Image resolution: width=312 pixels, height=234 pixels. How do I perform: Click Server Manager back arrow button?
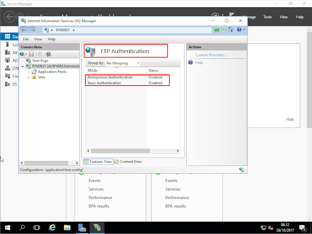[x=9, y=17]
